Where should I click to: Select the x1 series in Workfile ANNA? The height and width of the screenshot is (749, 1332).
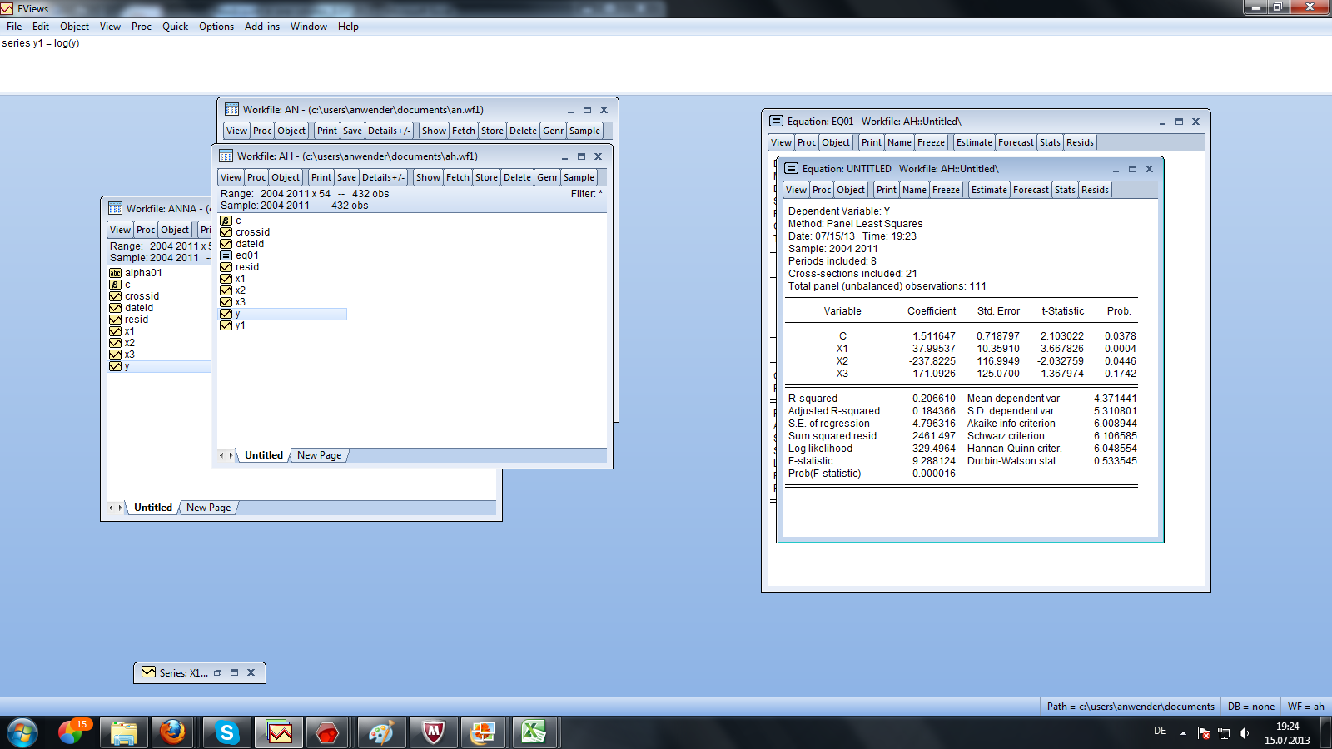pyautogui.click(x=122, y=331)
